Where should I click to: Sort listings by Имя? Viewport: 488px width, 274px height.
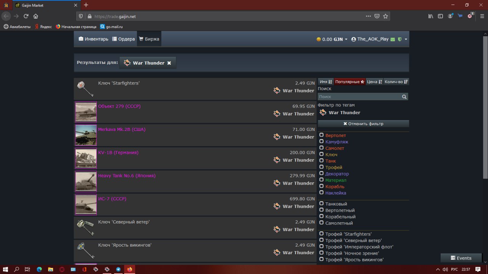click(x=326, y=82)
